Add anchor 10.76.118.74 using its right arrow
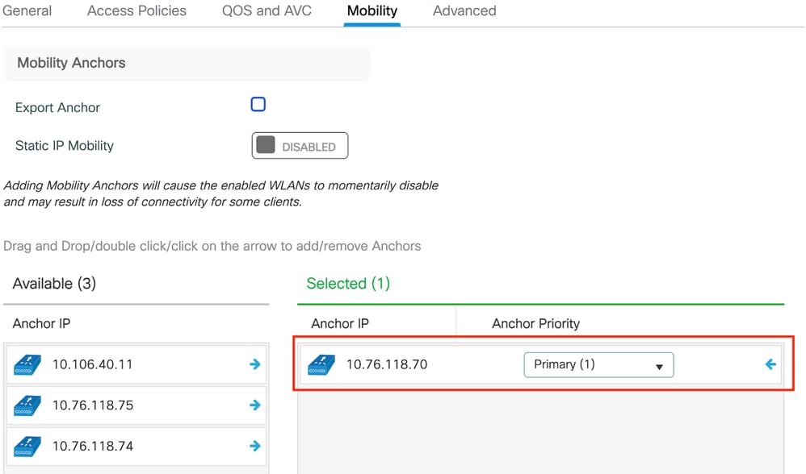This screenshot has height=474, width=806. [x=255, y=446]
